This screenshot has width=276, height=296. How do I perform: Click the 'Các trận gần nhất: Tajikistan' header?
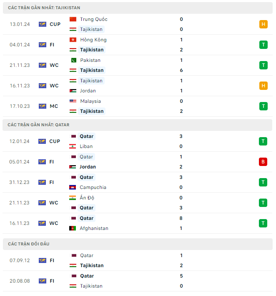coord(44,8)
